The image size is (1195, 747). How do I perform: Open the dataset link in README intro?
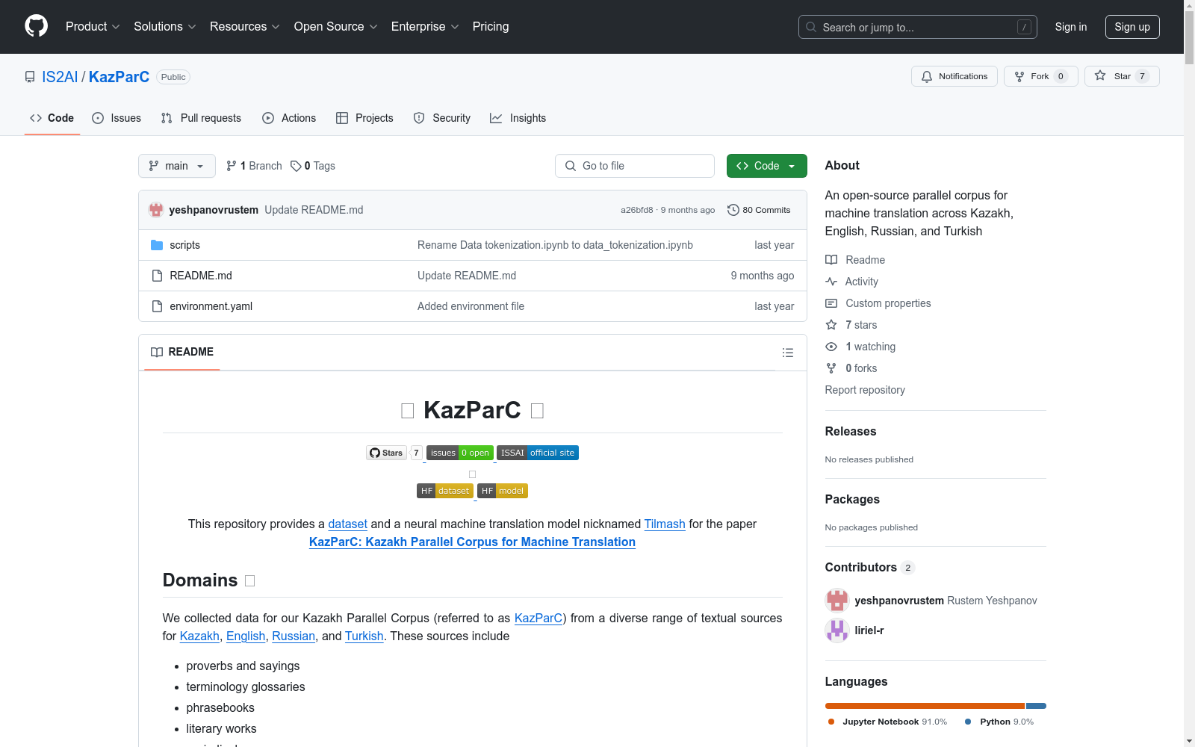[x=348, y=524]
